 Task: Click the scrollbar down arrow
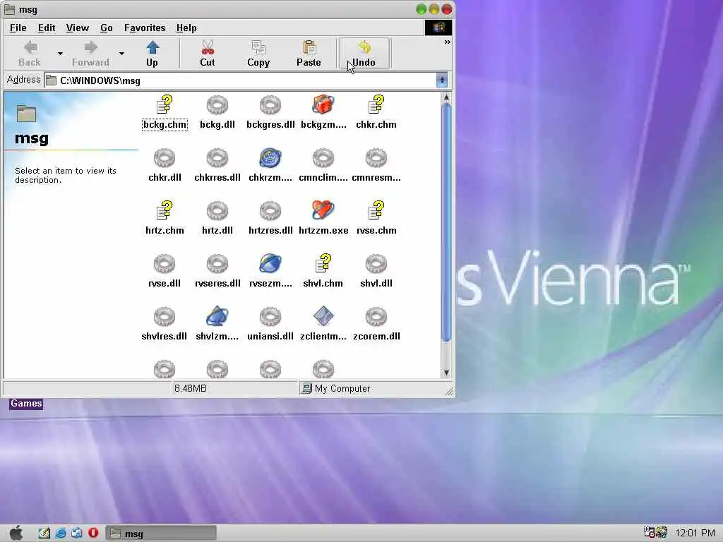[x=446, y=373]
